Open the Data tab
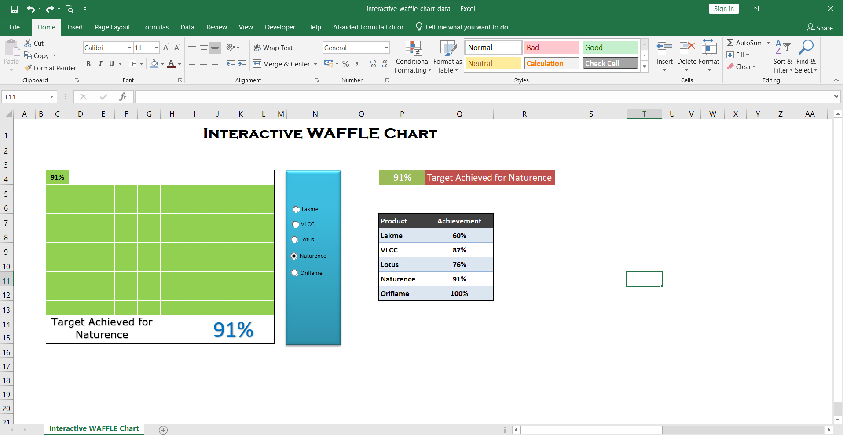843x435 pixels. (x=187, y=27)
